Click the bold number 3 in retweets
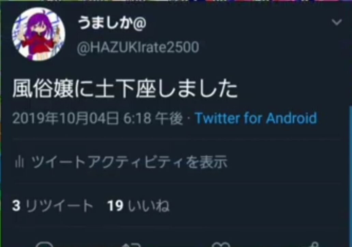This screenshot has width=352, height=247. 16,205
